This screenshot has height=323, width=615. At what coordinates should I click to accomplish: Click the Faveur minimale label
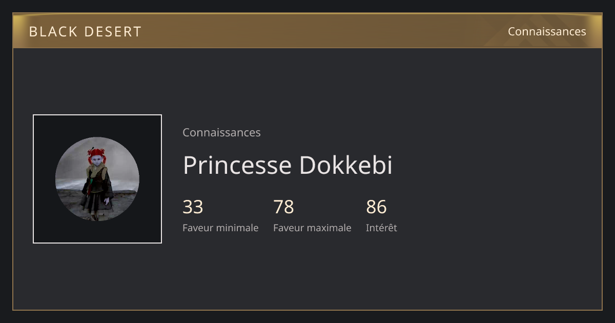[220, 228]
